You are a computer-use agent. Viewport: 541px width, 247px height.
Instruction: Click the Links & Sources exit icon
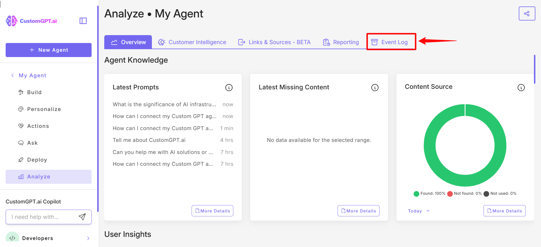click(x=241, y=42)
